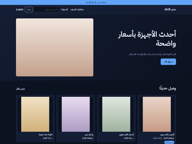Click the silk scarf price EGP ٣٤٩,٥٠

click(88, 138)
